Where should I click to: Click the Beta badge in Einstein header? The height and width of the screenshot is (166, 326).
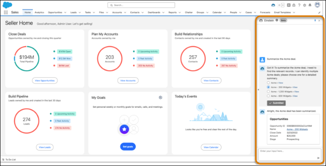283,20
